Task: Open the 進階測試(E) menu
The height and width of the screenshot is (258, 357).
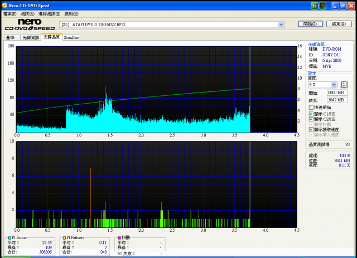Action: 49,14
